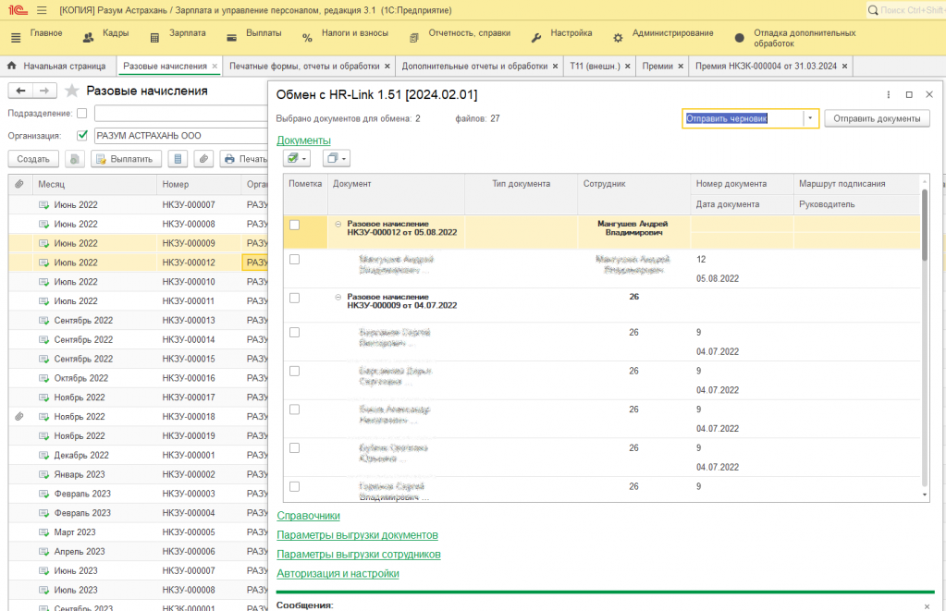Open the 1C hamburger main menu

point(42,10)
